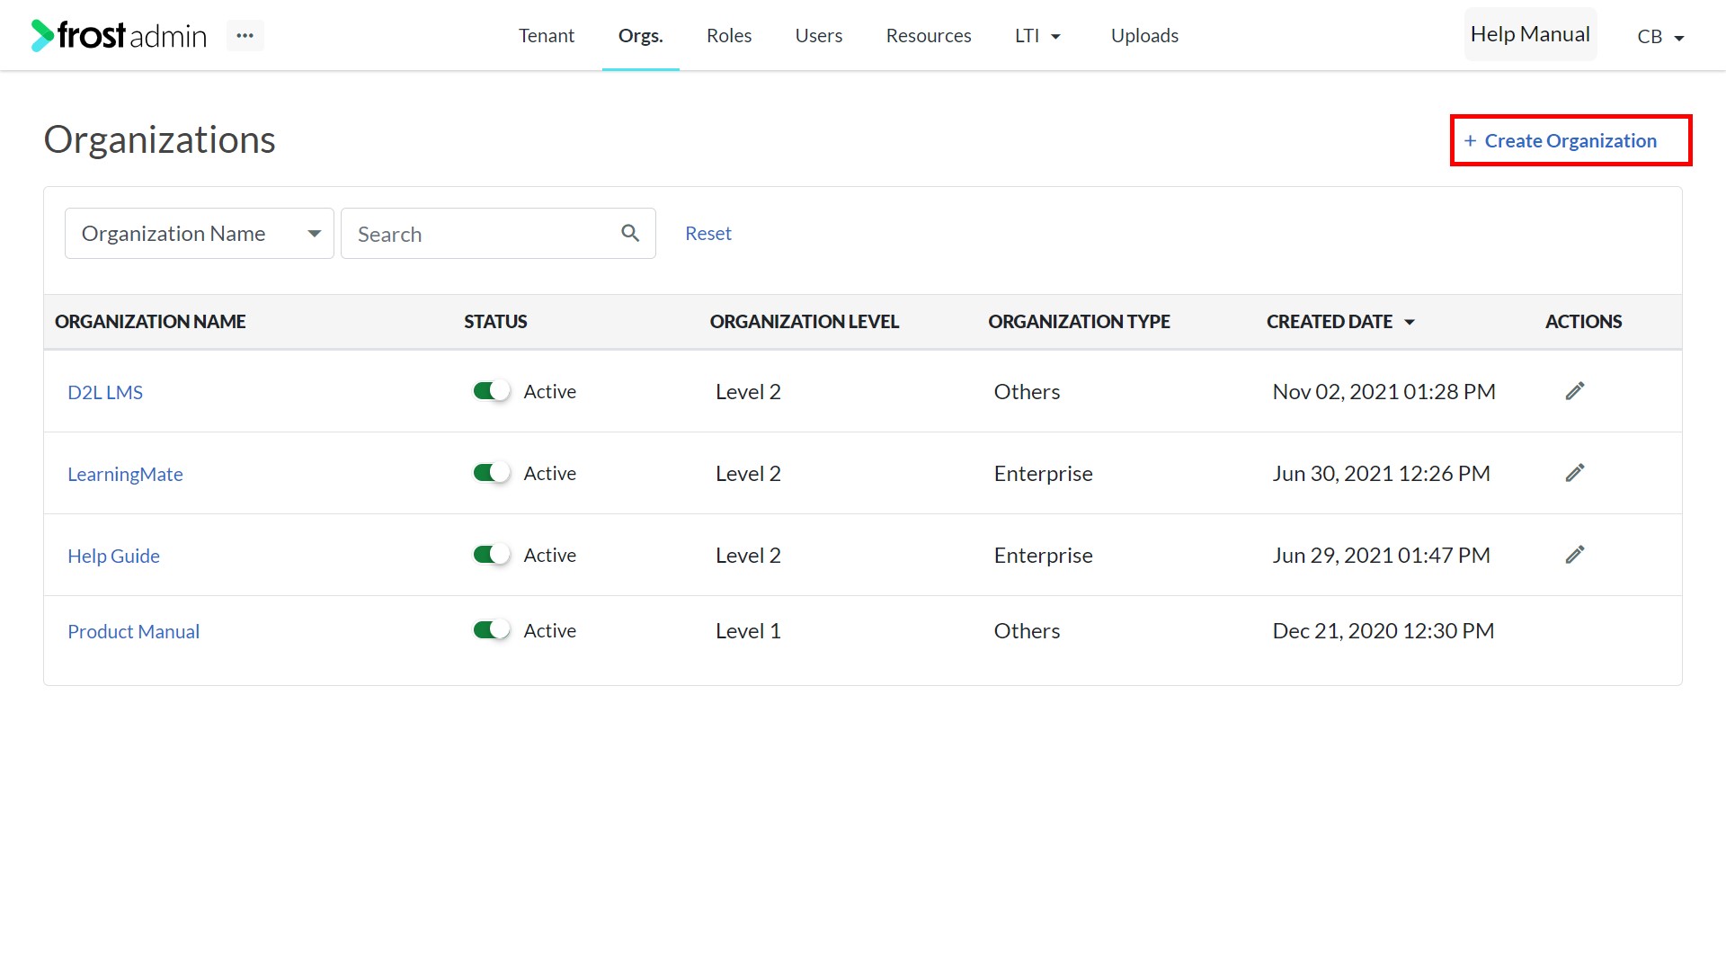The width and height of the screenshot is (1726, 971).
Task: Open the Help Manual
Action: click(x=1530, y=34)
